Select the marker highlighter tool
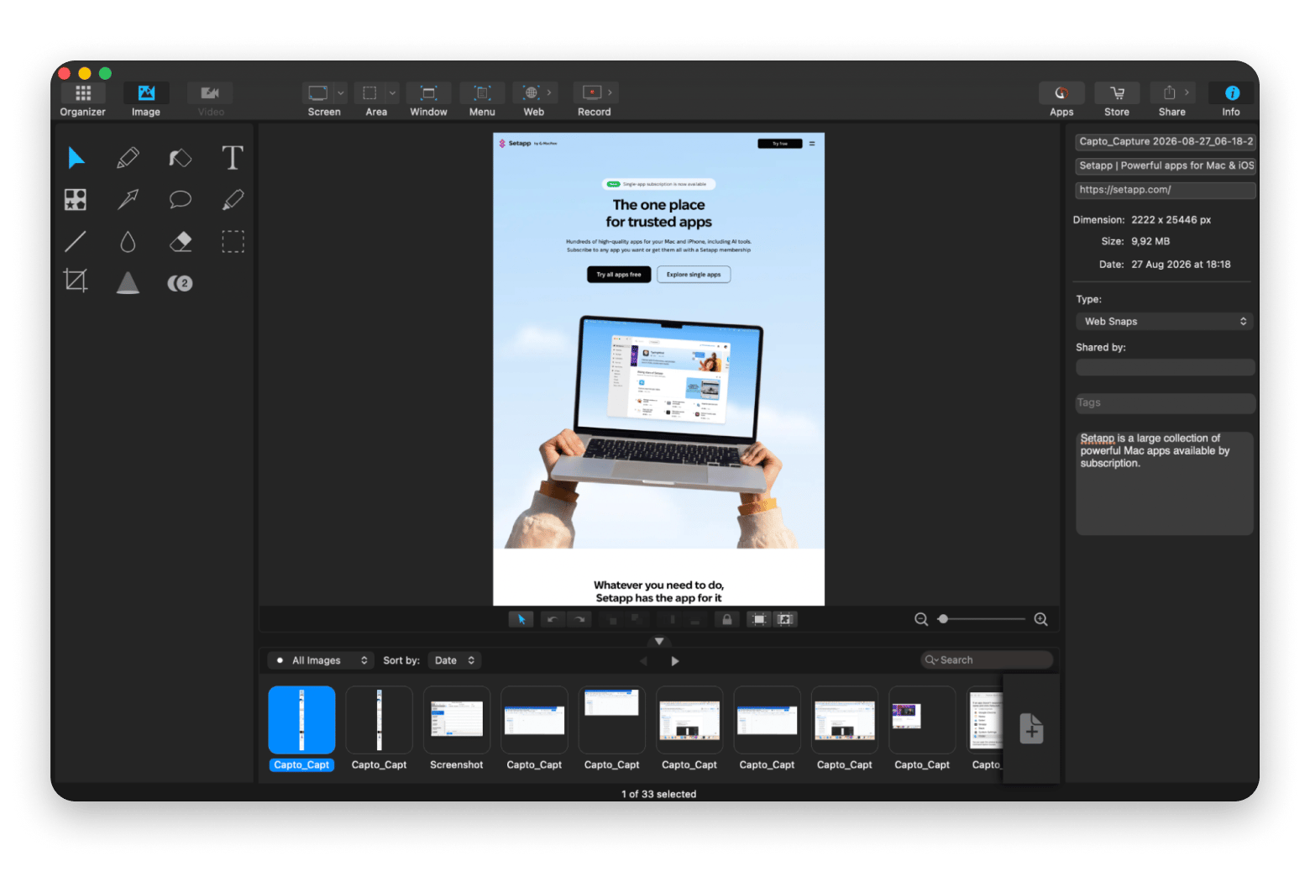Image resolution: width=1310 pixels, height=872 pixels. click(180, 157)
